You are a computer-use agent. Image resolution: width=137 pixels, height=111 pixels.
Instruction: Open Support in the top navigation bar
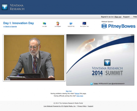126,17
